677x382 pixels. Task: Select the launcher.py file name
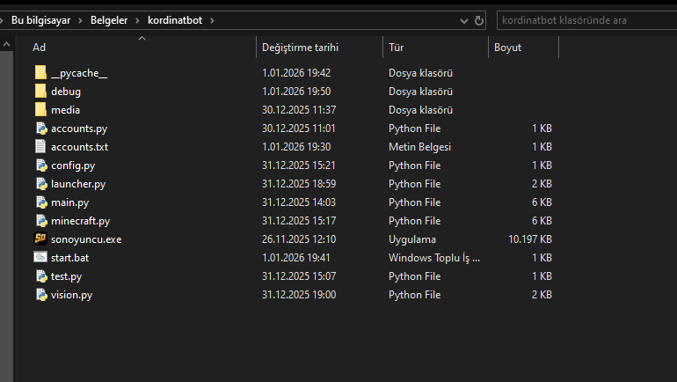78,184
